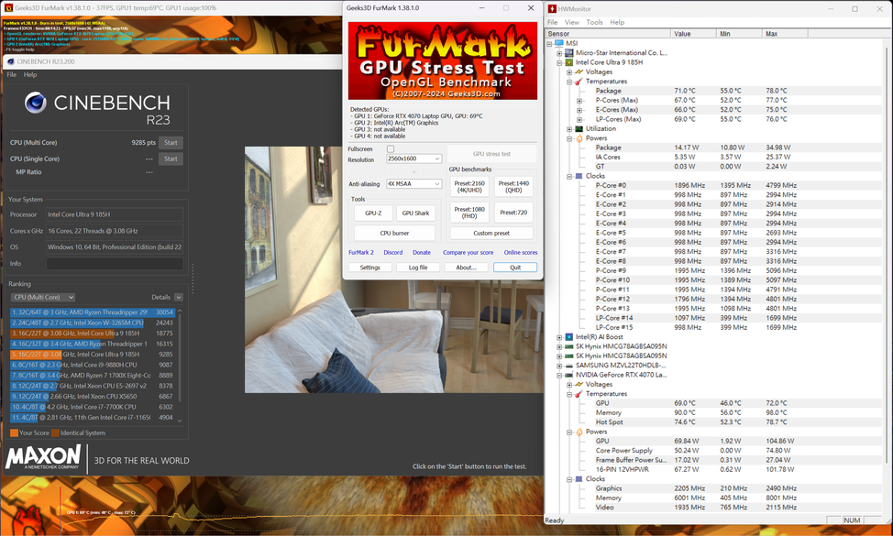Click the Powers flame icon under Intel Core Ultra 9

tap(579, 138)
